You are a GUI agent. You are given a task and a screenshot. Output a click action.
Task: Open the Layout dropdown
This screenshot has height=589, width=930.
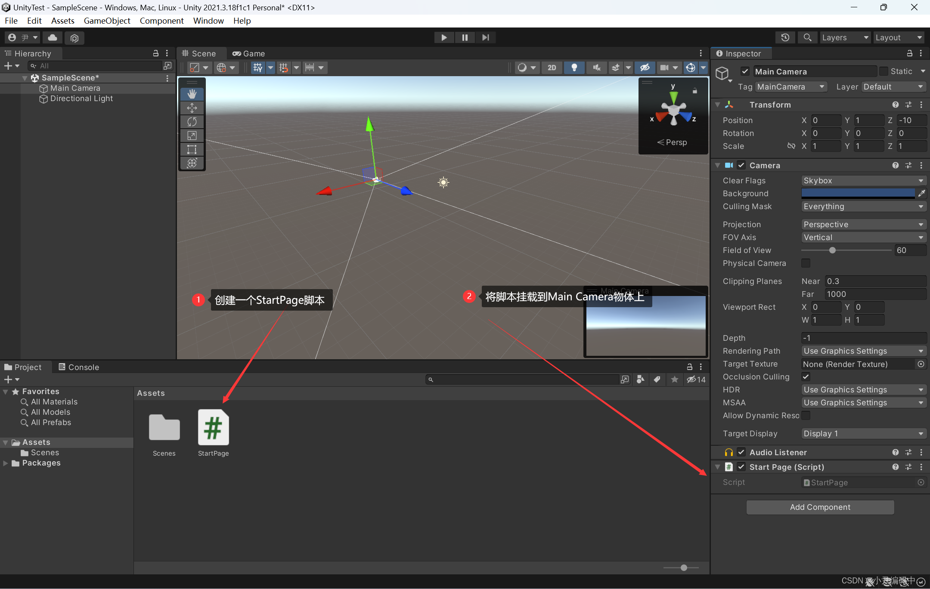point(899,37)
